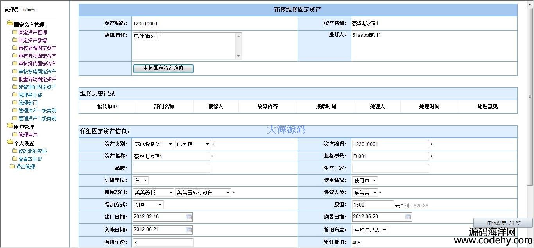Click the folder icon next to 管理用户
Image resolution: width=534 pixels, height=248 pixels.
point(14,134)
